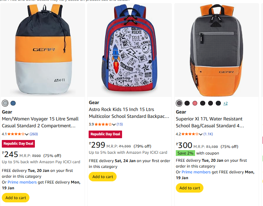Select the blue color swatch for Voyager backpack

tap(13, 103)
